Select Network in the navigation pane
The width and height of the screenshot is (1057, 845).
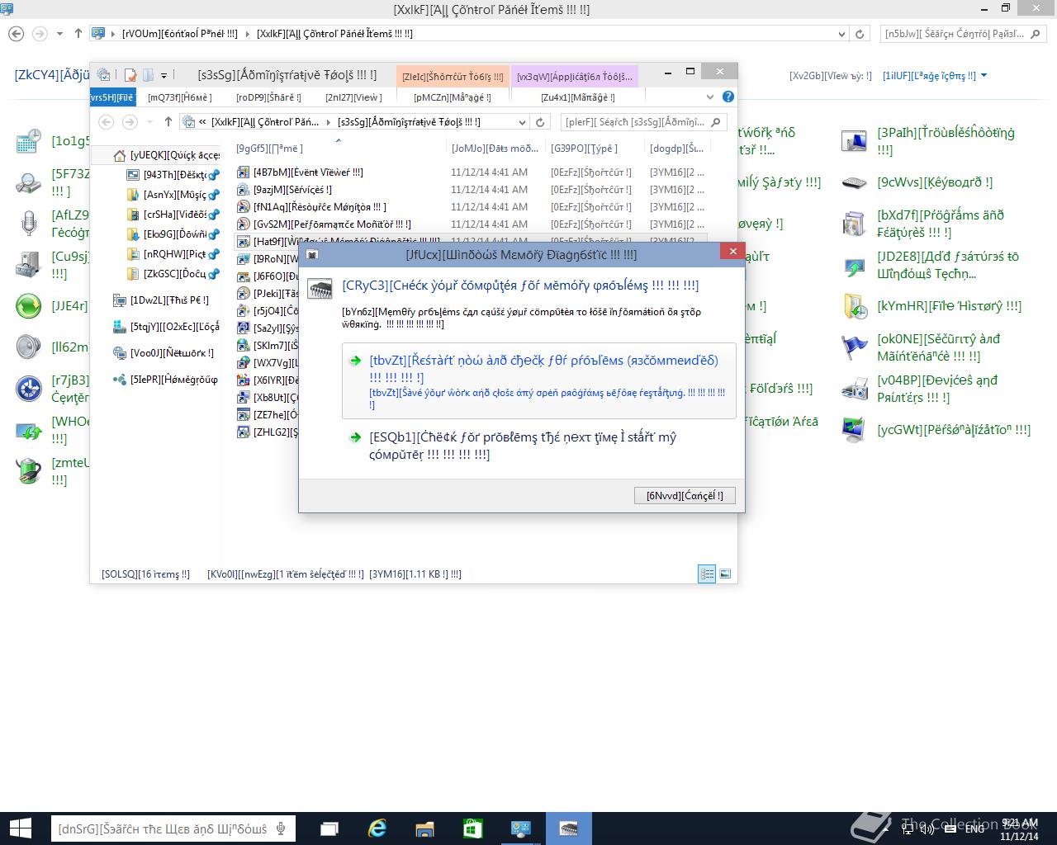164,353
